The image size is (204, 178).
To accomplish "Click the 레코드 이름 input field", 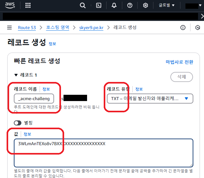I will coord(34,99).
